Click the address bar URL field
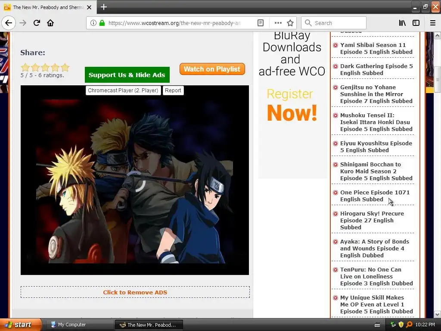Image resolution: width=441 pixels, height=331 pixels. 174,23
